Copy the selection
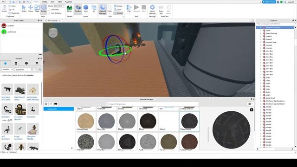 (x=12, y=6)
